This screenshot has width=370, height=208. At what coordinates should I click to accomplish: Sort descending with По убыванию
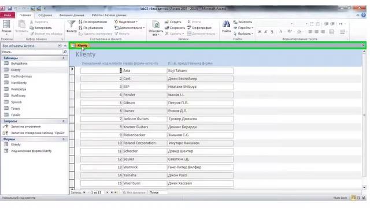pyautogui.click(x=91, y=28)
